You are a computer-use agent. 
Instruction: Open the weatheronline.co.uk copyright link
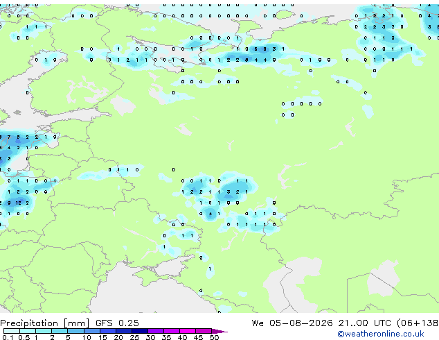point(381,334)
